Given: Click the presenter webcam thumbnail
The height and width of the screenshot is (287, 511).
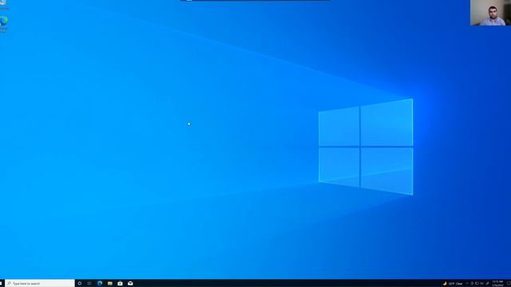Looking at the screenshot, I should (x=490, y=13).
